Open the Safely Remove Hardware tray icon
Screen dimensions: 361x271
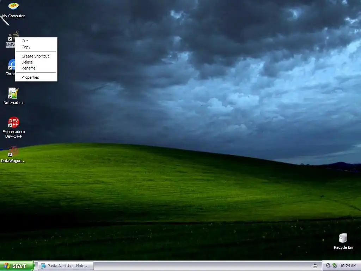[x=335, y=266]
